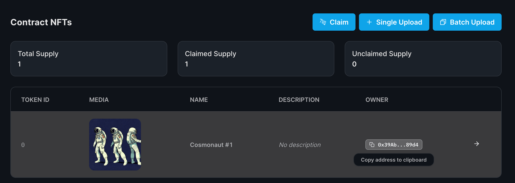
Task: Click the MEDIA column header
Action: (99, 100)
